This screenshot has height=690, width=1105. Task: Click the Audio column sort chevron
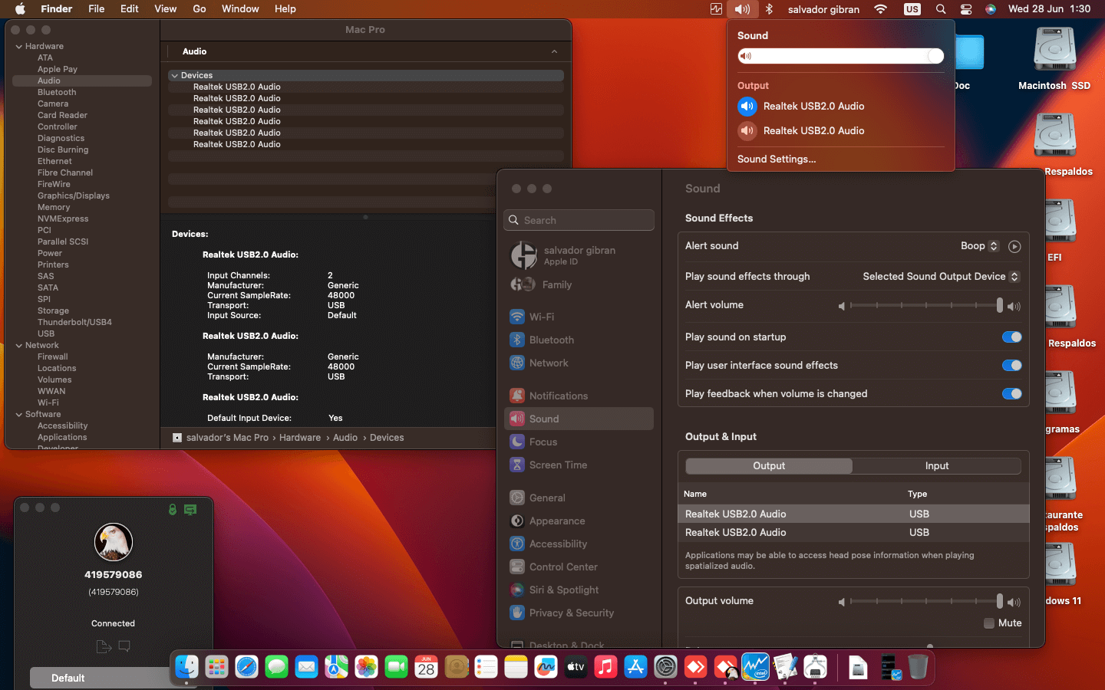[554, 51]
